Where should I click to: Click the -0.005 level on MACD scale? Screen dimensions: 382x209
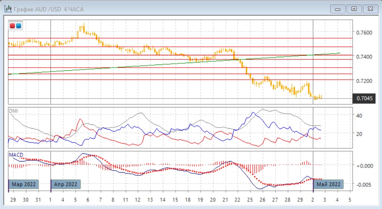point(363,184)
